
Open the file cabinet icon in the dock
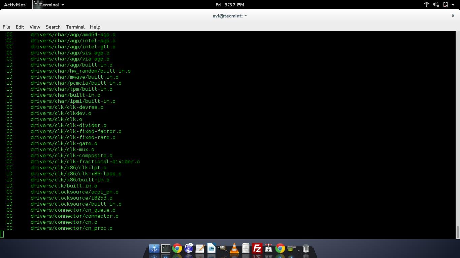pyautogui.click(x=245, y=249)
